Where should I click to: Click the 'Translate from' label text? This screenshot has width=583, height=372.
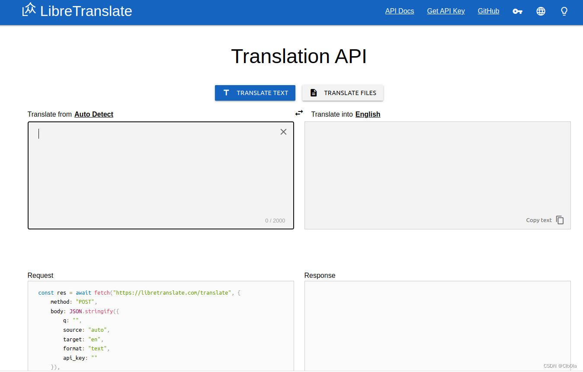pos(50,114)
